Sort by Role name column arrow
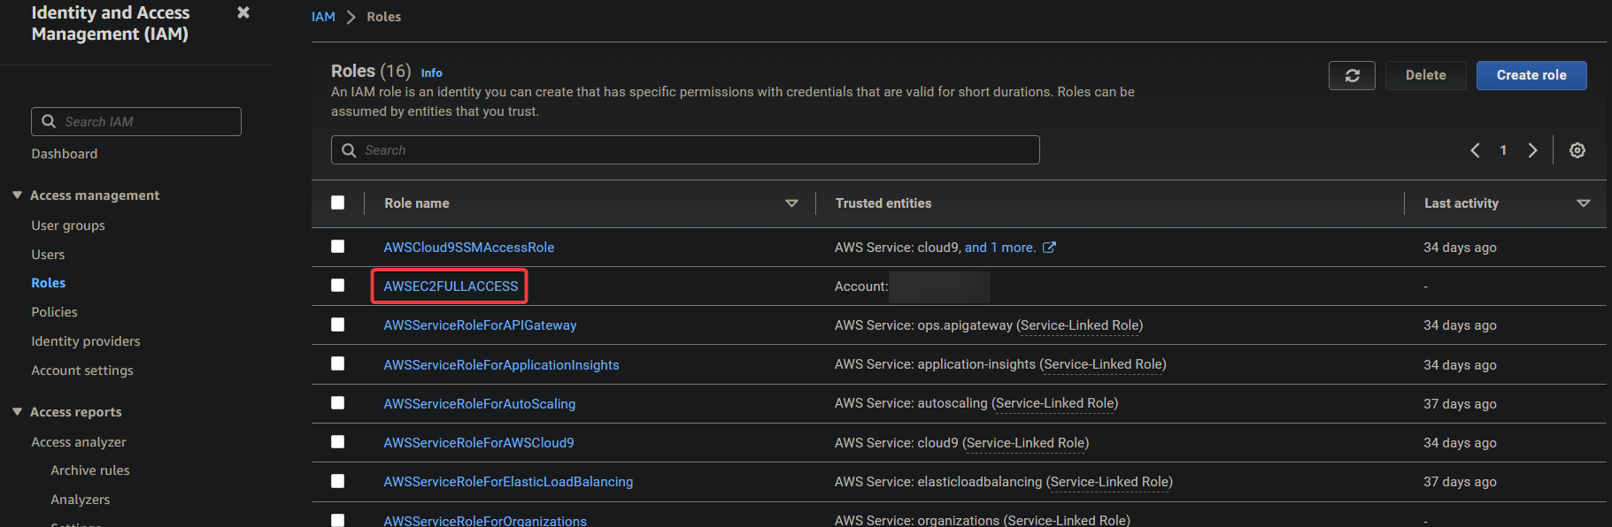This screenshot has width=1612, height=527. click(791, 203)
